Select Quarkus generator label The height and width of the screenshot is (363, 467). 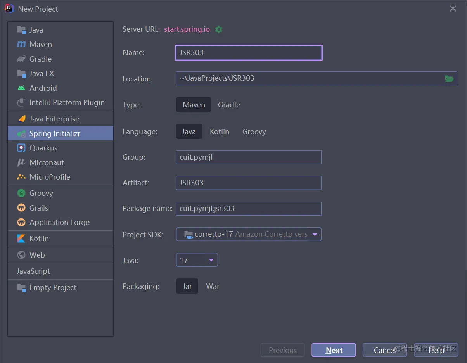43,148
